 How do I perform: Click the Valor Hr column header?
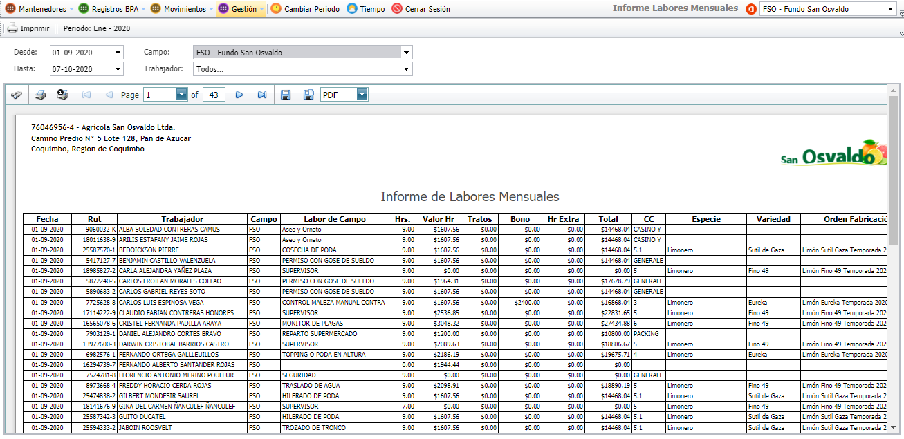[x=439, y=219]
